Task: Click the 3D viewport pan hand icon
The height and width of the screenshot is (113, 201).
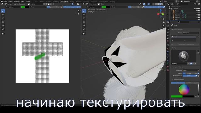Action: pyautogui.click(x=164, y=22)
